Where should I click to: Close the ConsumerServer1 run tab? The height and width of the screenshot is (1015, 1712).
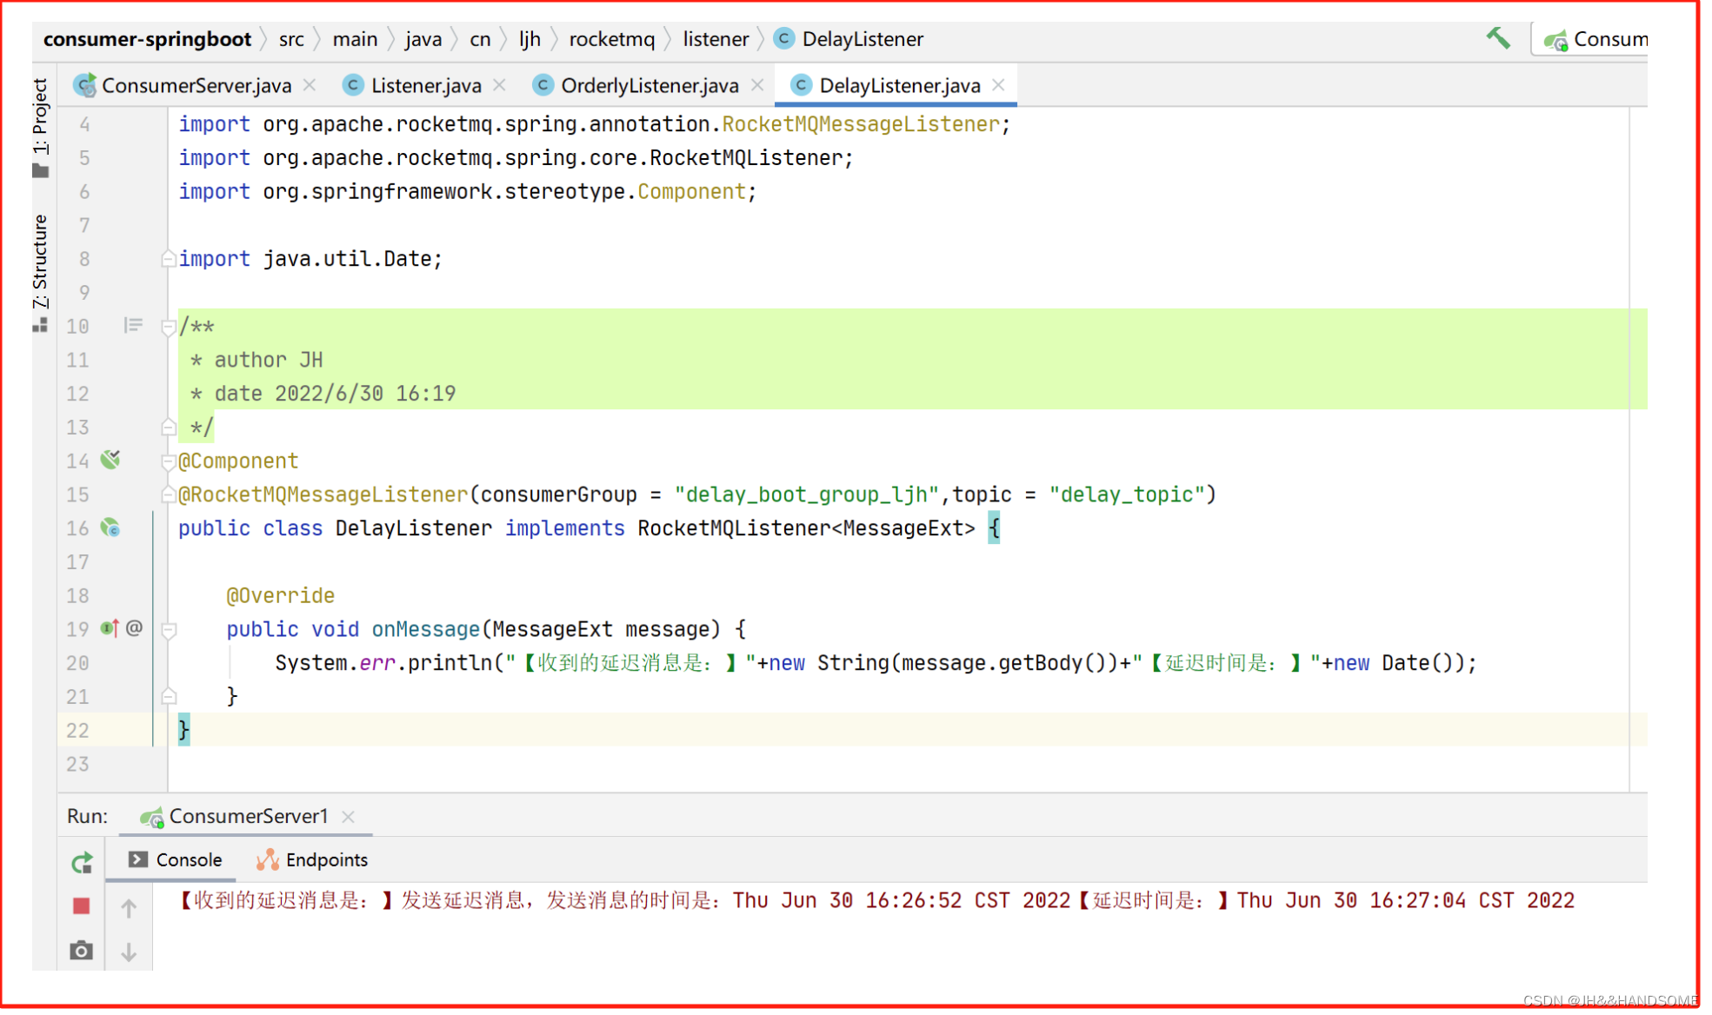[x=348, y=817]
